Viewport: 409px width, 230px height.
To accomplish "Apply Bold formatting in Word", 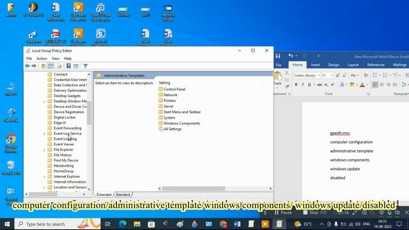I will pyautogui.click(x=296, y=84).
